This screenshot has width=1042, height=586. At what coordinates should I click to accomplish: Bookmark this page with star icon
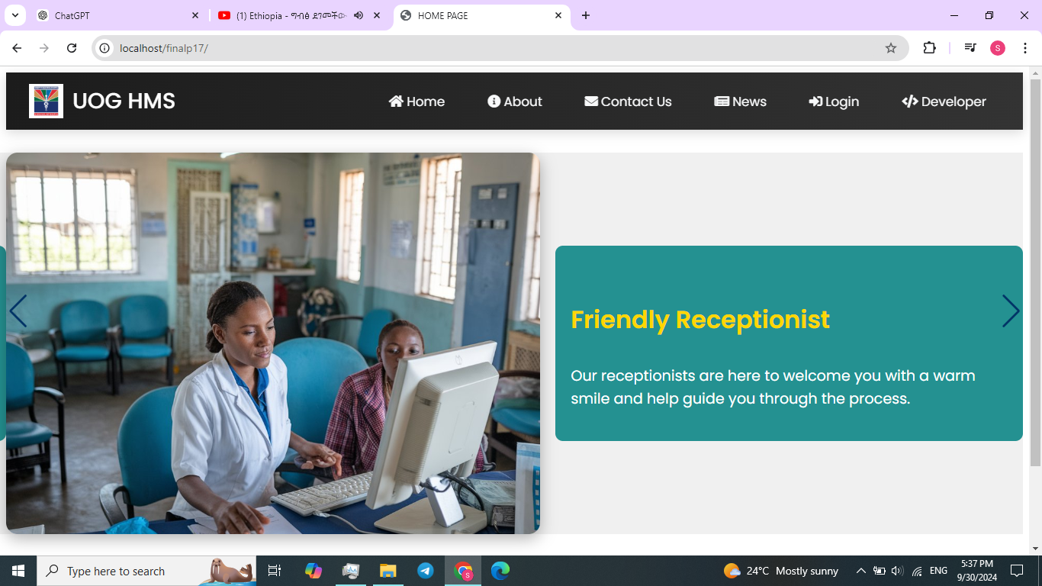(890, 48)
